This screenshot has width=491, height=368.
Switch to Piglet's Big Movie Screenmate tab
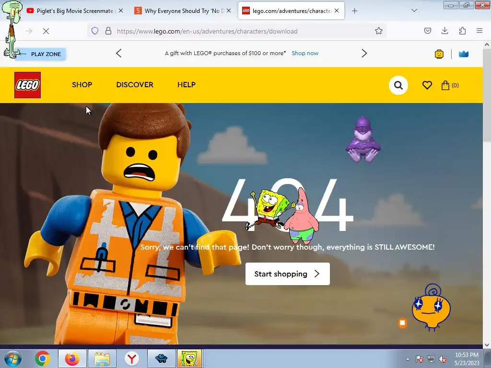[74, 11]
